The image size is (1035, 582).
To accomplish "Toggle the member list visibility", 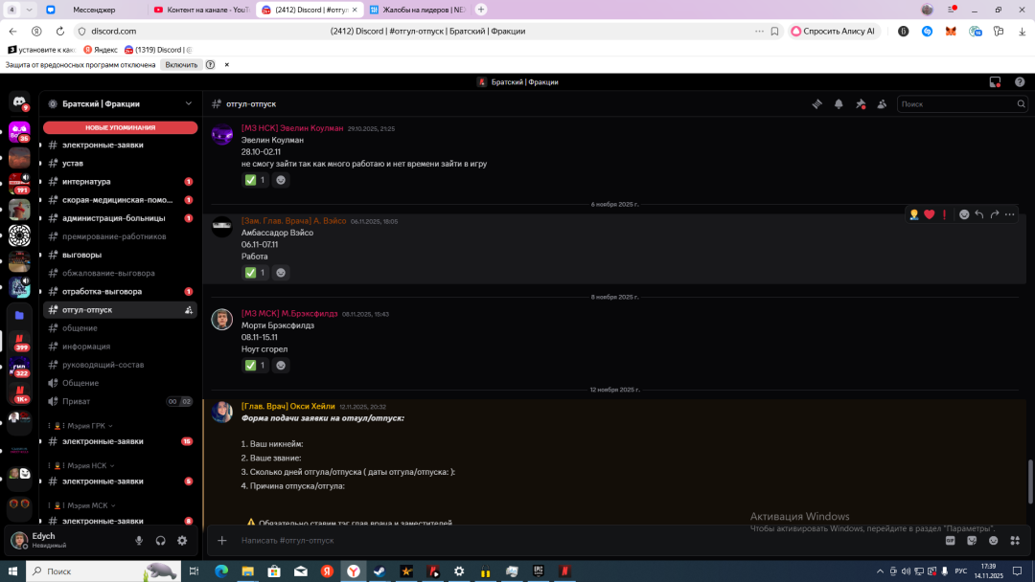I will coord(881,103).
